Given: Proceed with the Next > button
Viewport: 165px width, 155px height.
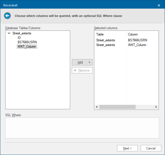Looking at the screenshot, I should coord(127,148).
